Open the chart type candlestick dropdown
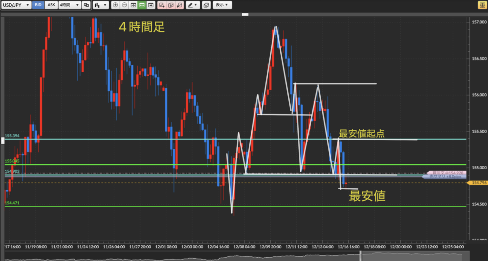The image size is (488, 261). tap(100, 5)
